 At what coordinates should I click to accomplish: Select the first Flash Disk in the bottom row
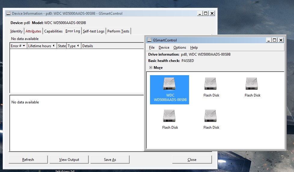pos(170,119)
